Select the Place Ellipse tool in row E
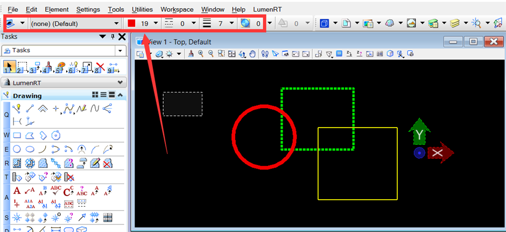The width and height of the screenshot is (506, 232). coord(30,149)
